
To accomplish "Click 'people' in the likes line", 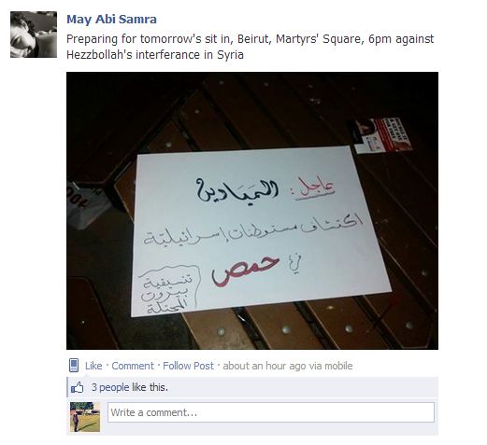I will pos(114,387).
